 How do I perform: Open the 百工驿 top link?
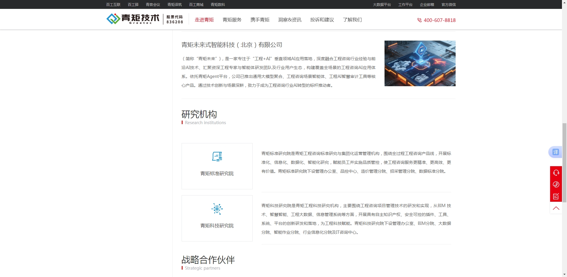(133, 4)
